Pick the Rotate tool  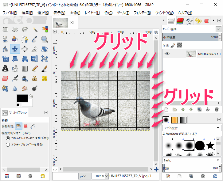(45, 49)
